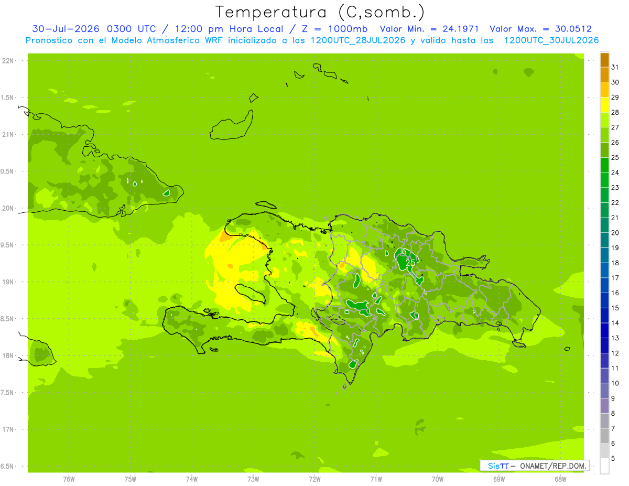Click legend value 20
Viewport: 629px width, 486px height.
click(615, 233)
